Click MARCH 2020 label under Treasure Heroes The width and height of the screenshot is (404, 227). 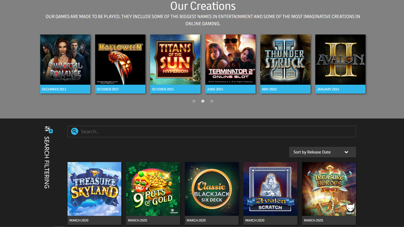coord(314,220)
